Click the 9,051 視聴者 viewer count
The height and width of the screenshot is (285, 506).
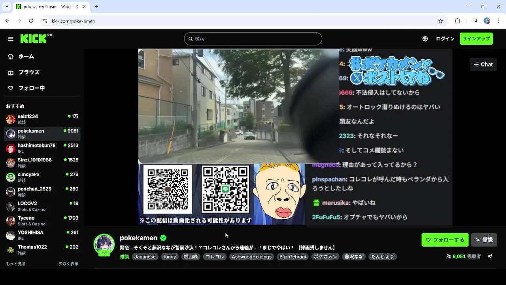[463, 256]
